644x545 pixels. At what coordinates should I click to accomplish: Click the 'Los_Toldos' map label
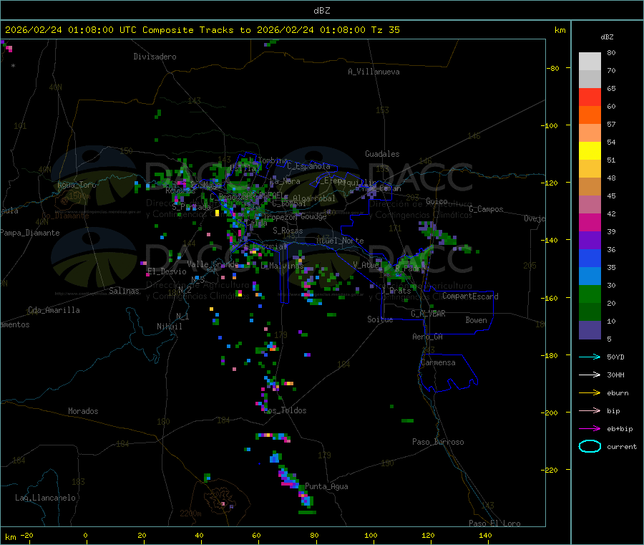coord(285,410)
